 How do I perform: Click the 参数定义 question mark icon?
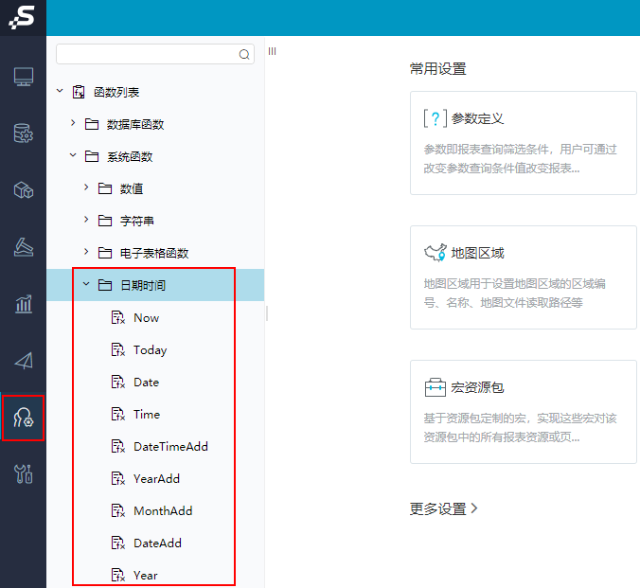click(436, 118)
